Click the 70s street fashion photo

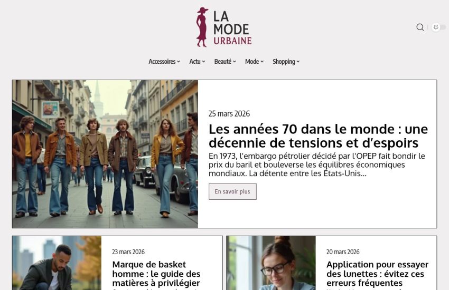105,154
